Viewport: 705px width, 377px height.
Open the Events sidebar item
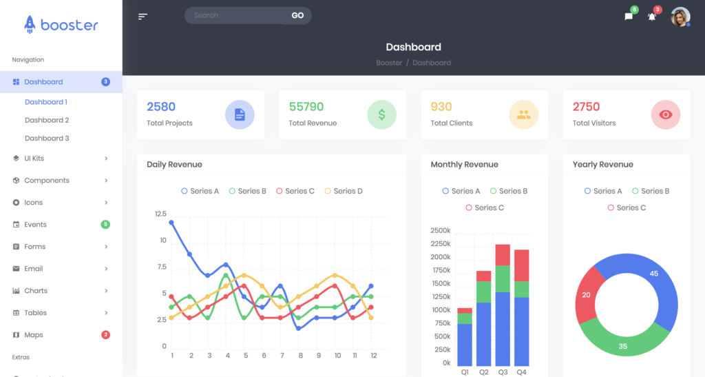[36, 225]
